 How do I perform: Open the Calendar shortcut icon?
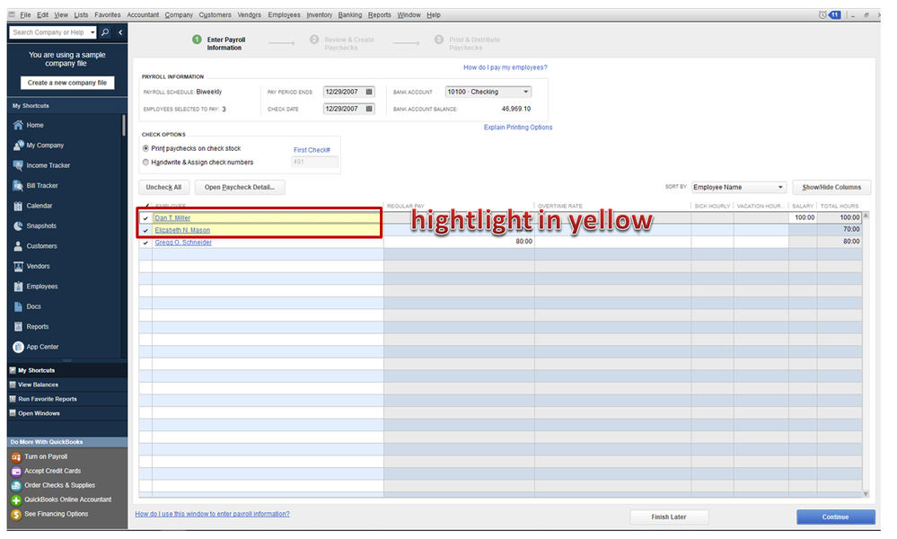[x=18, y=206]
